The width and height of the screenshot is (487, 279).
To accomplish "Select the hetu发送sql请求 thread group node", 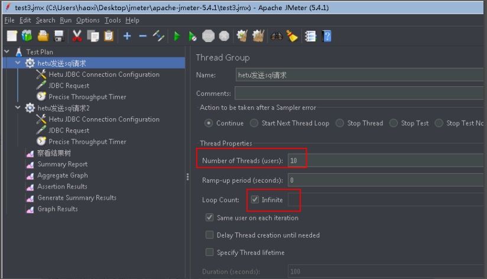I will 61,63.
